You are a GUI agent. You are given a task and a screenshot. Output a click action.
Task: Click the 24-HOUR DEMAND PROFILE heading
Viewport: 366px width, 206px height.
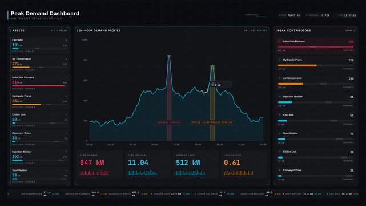(100, 31)
